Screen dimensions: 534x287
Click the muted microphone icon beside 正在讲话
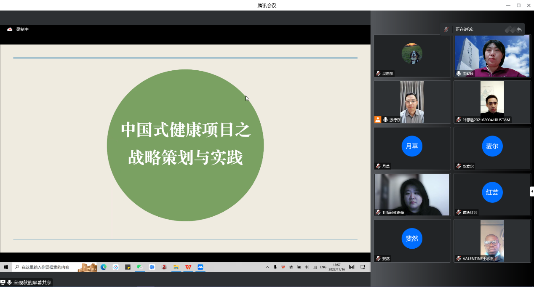tap(446, 29)
